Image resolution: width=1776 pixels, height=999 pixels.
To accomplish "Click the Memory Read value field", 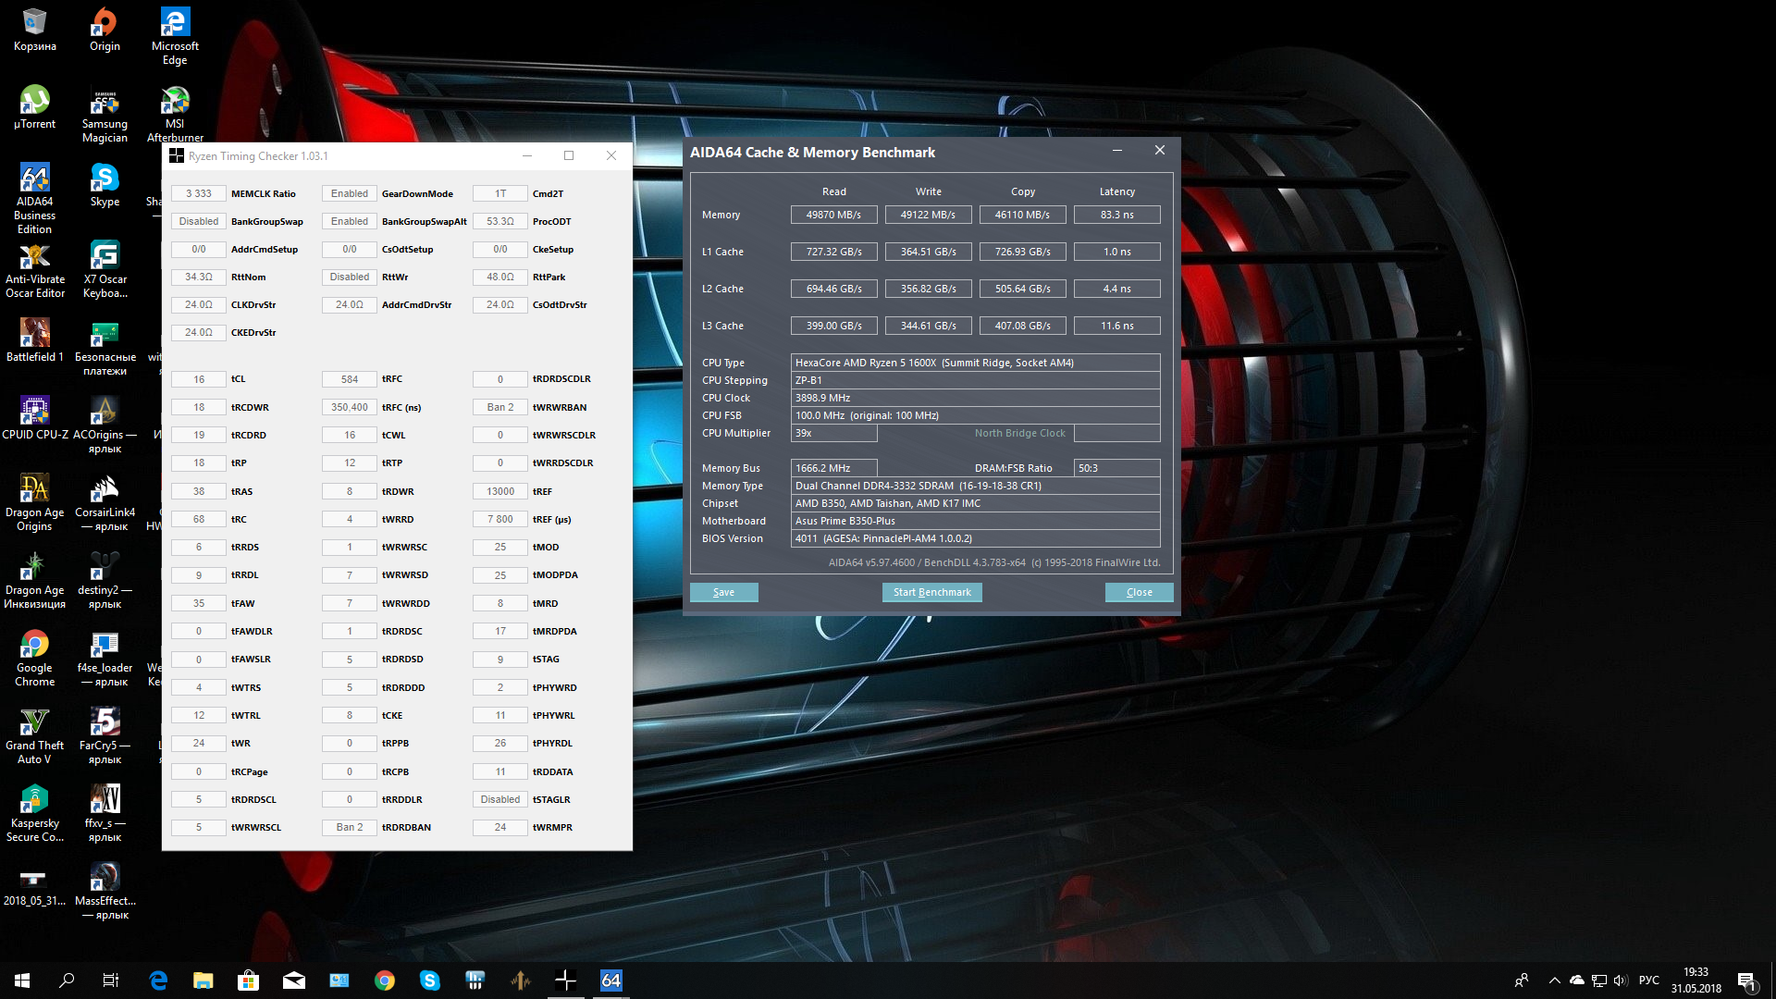I will click(833, 215).
